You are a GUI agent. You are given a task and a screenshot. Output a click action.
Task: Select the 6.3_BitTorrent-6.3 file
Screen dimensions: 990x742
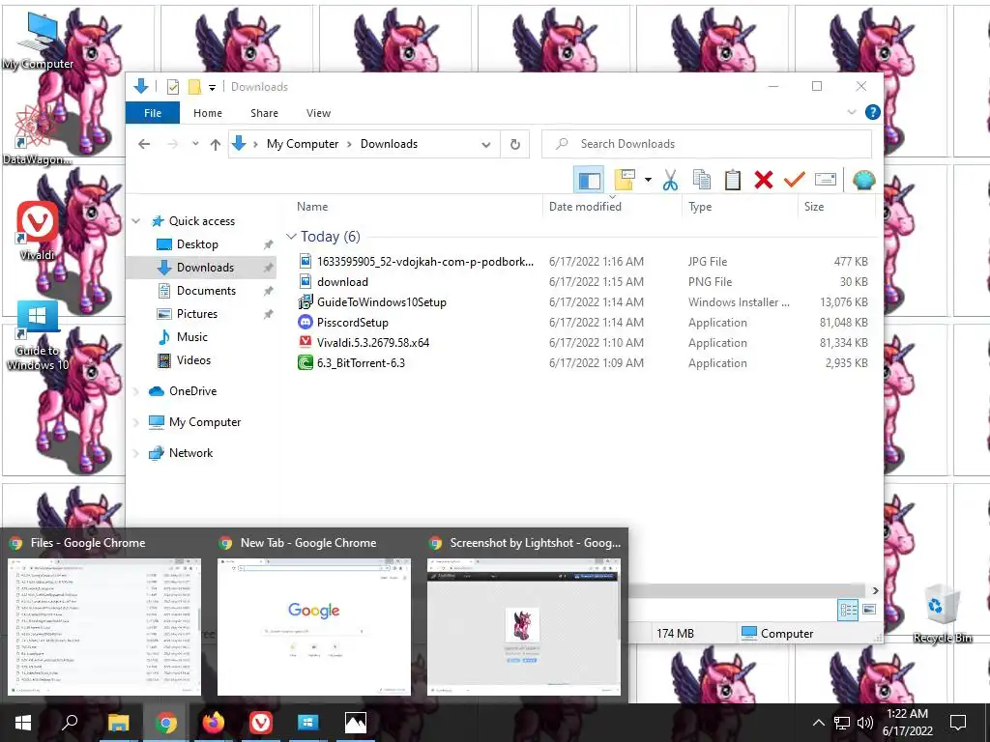(x=361, y=363)
